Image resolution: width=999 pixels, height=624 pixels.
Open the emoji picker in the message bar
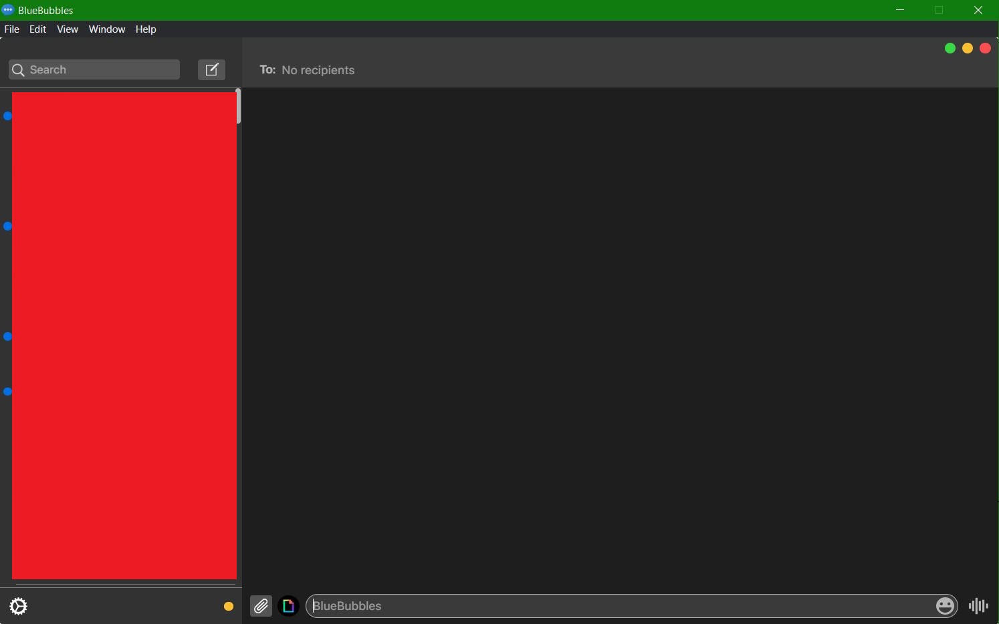pos(945,606)
